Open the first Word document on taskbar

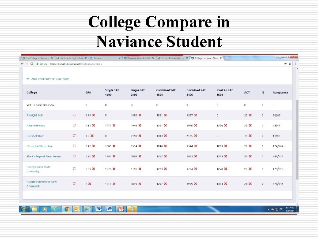click(x=99, y=209)
